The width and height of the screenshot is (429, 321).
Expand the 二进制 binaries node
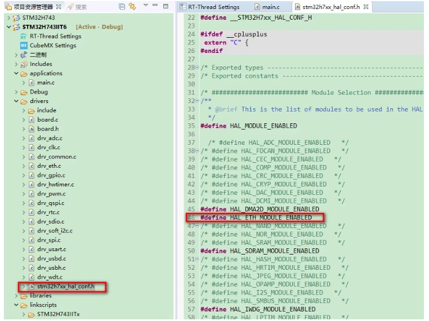16,55
